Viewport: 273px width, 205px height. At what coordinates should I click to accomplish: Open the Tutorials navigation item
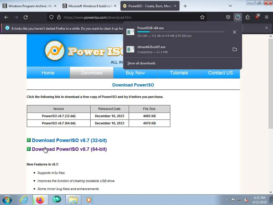(179, 73)
